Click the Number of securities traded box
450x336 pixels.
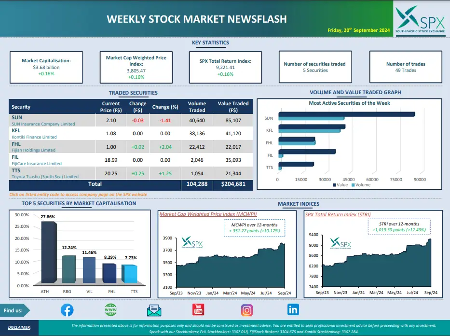tap(315, 67)
